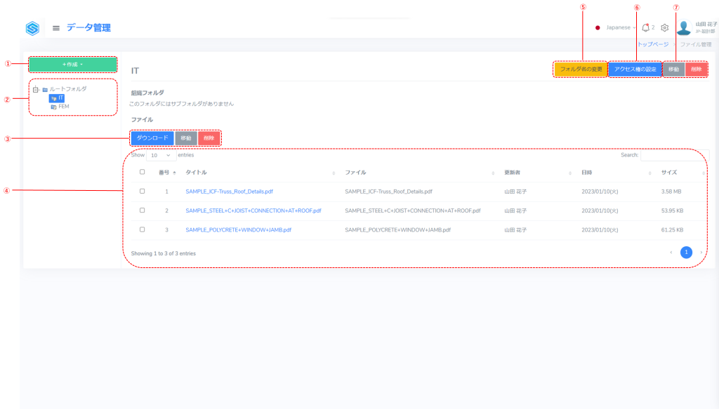Select the FEM folder icon in tree
Viewport: 719px width, 409px height.
click(x=53, y=107)
